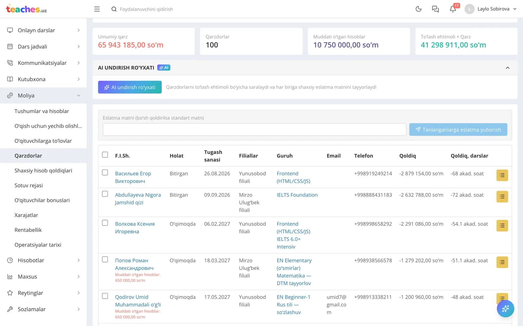
Task: Tick the checkbox for Попов Роман Александрович
Action: click(105, 259)
